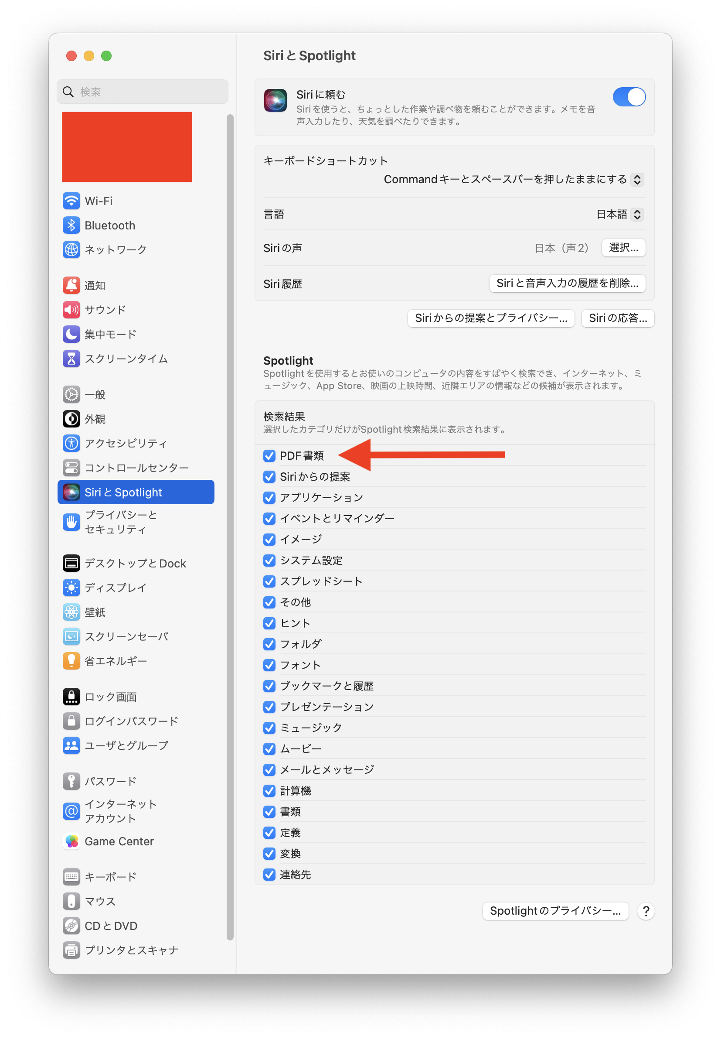Select the アクセシビリティ icon
Screen dimensions: 721x1039
71,443
